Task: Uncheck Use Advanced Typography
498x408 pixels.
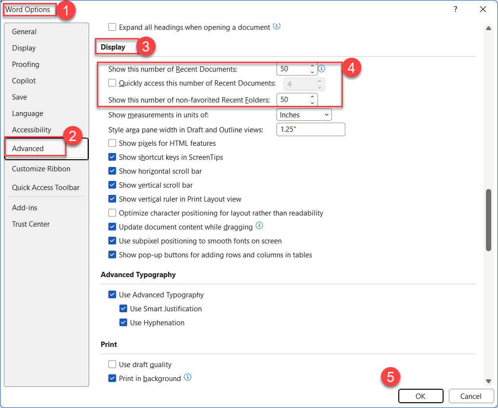Action: pyautogui.click(x=112, y=295)
